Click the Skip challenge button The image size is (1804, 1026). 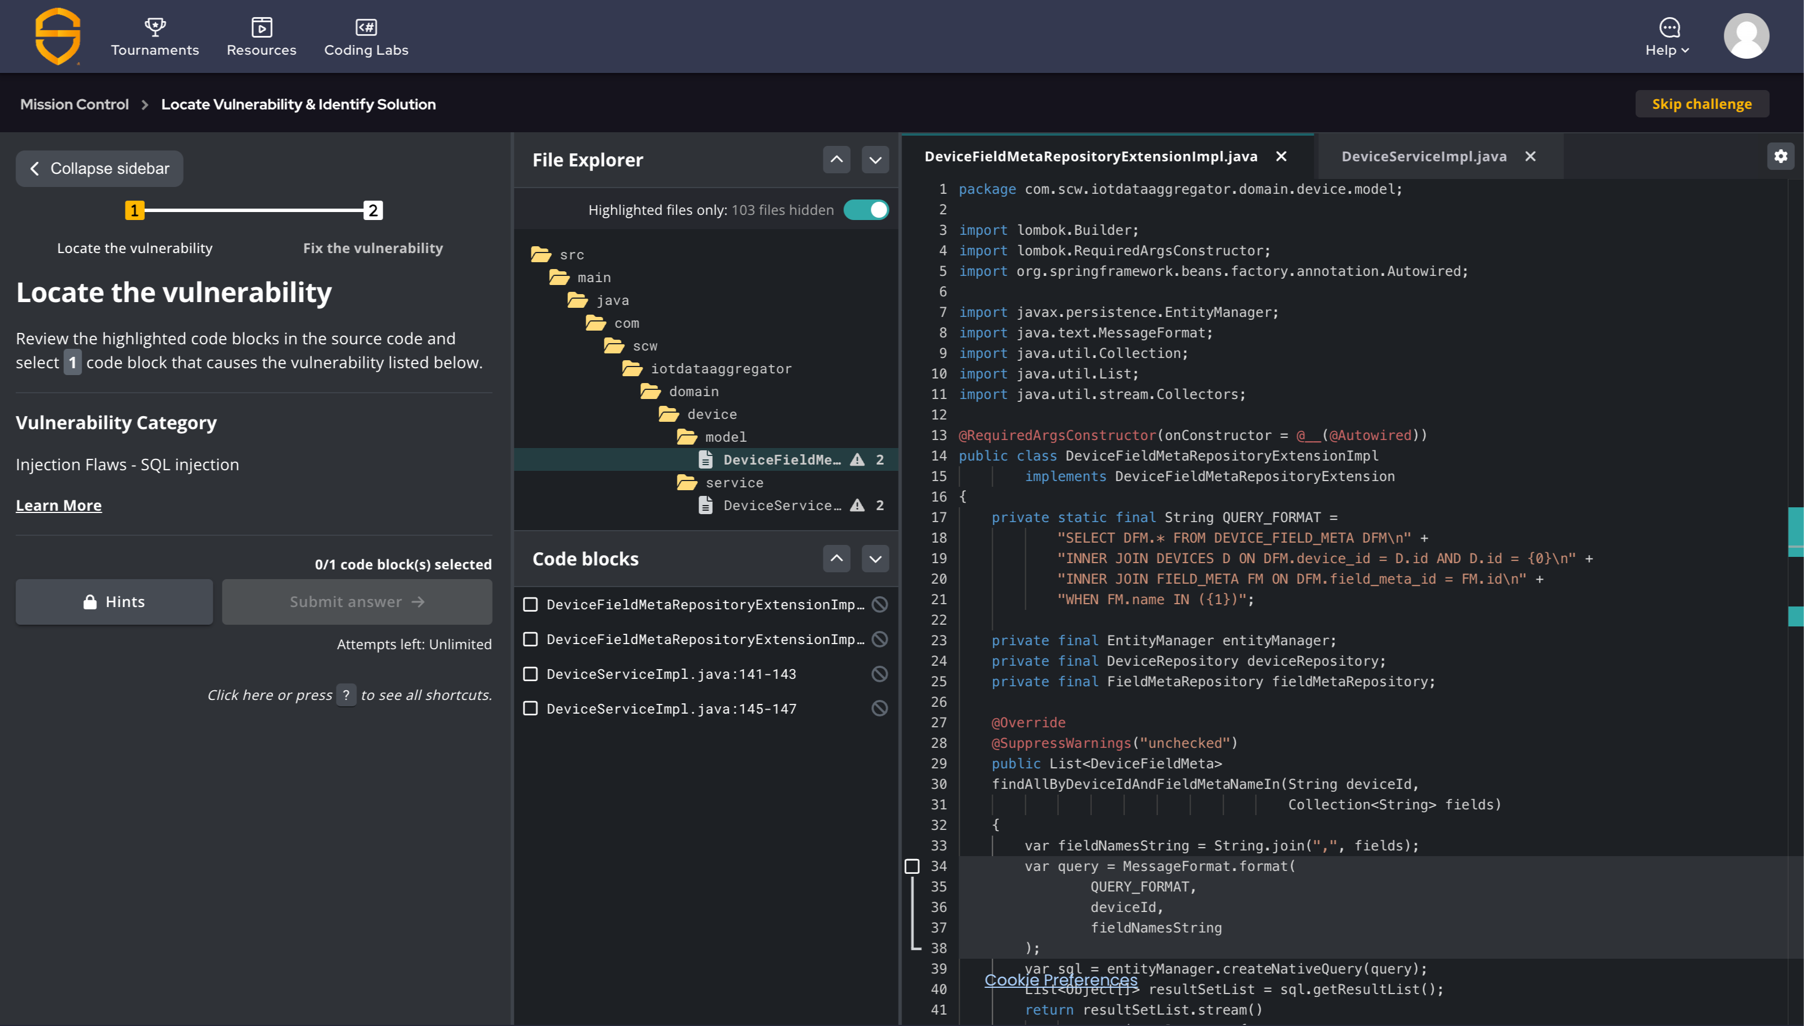(x=1701, y=104)
